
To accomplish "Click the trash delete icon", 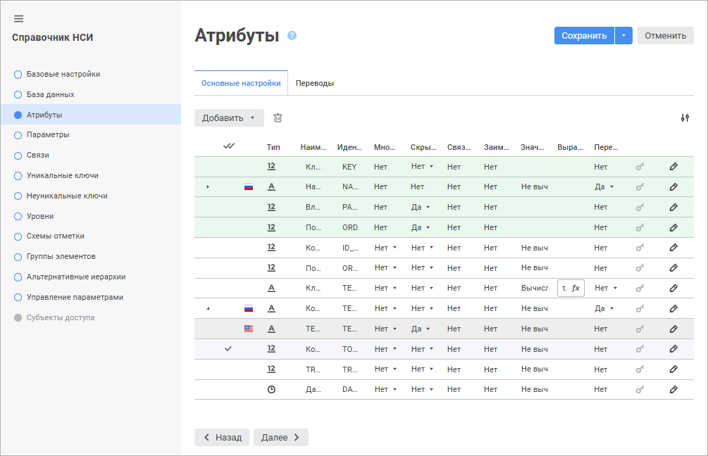I will coord(278,118).
